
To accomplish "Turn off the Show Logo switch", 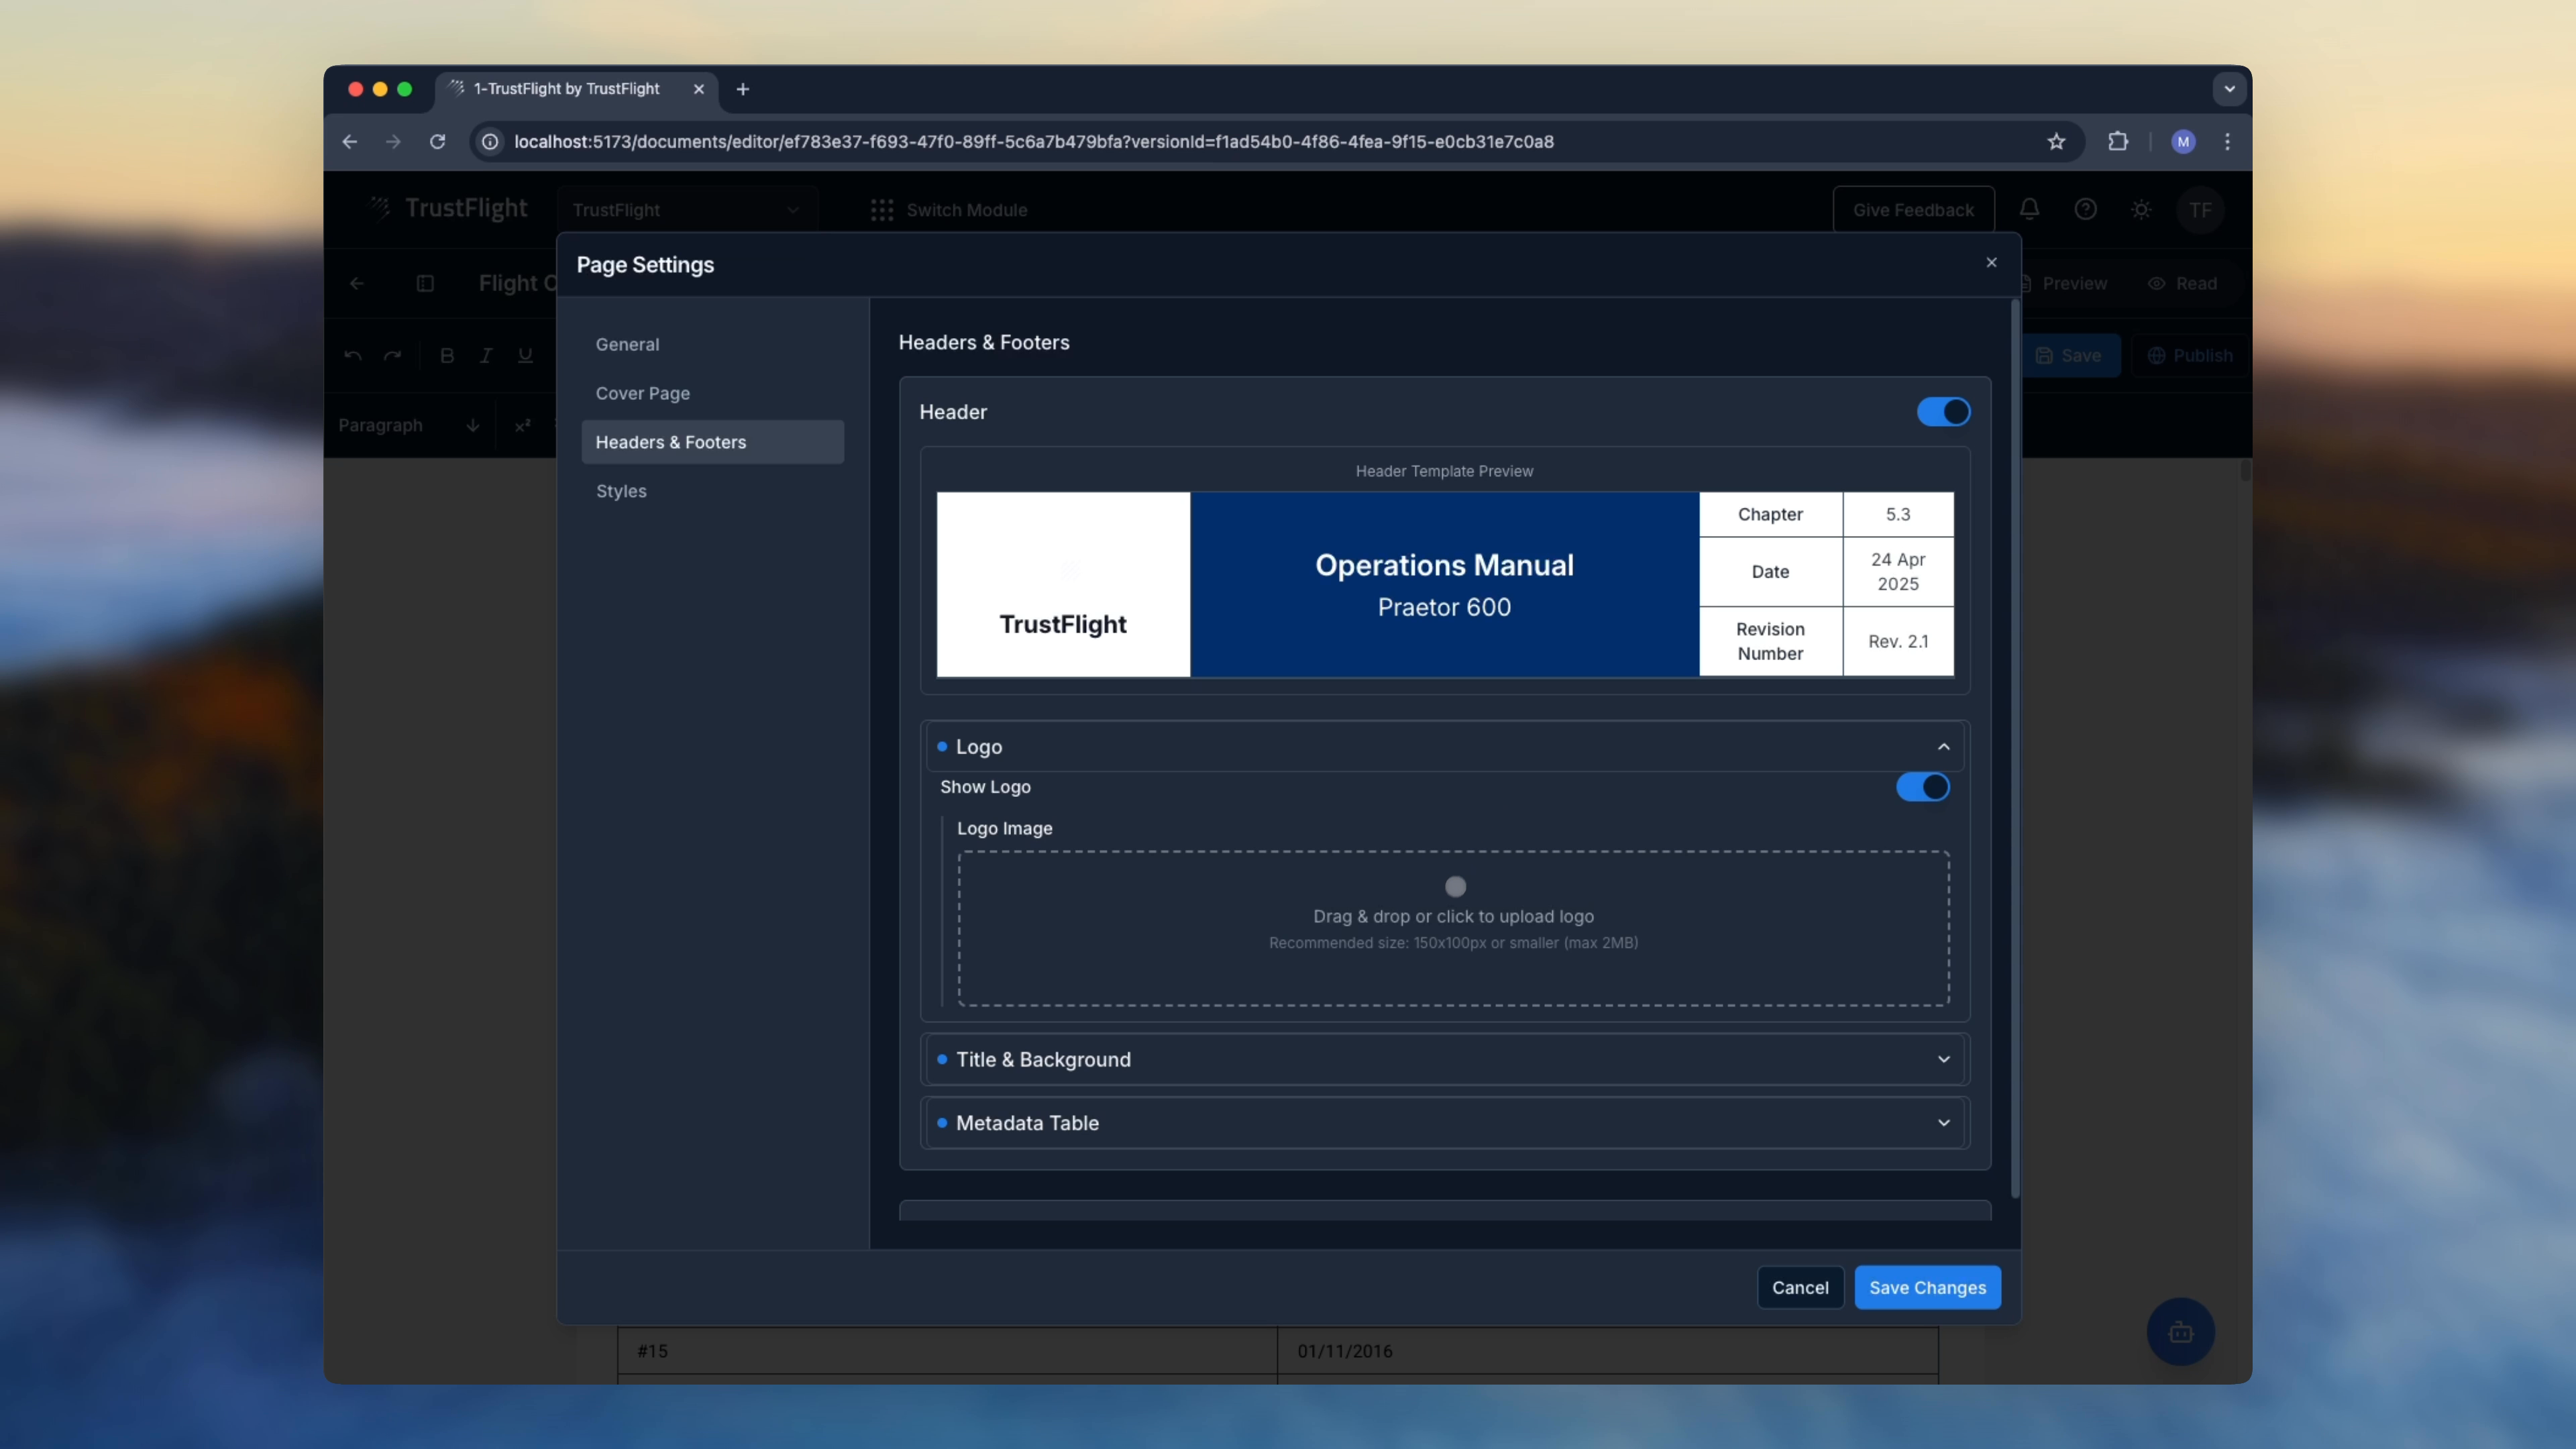I will pos(1922,787).
